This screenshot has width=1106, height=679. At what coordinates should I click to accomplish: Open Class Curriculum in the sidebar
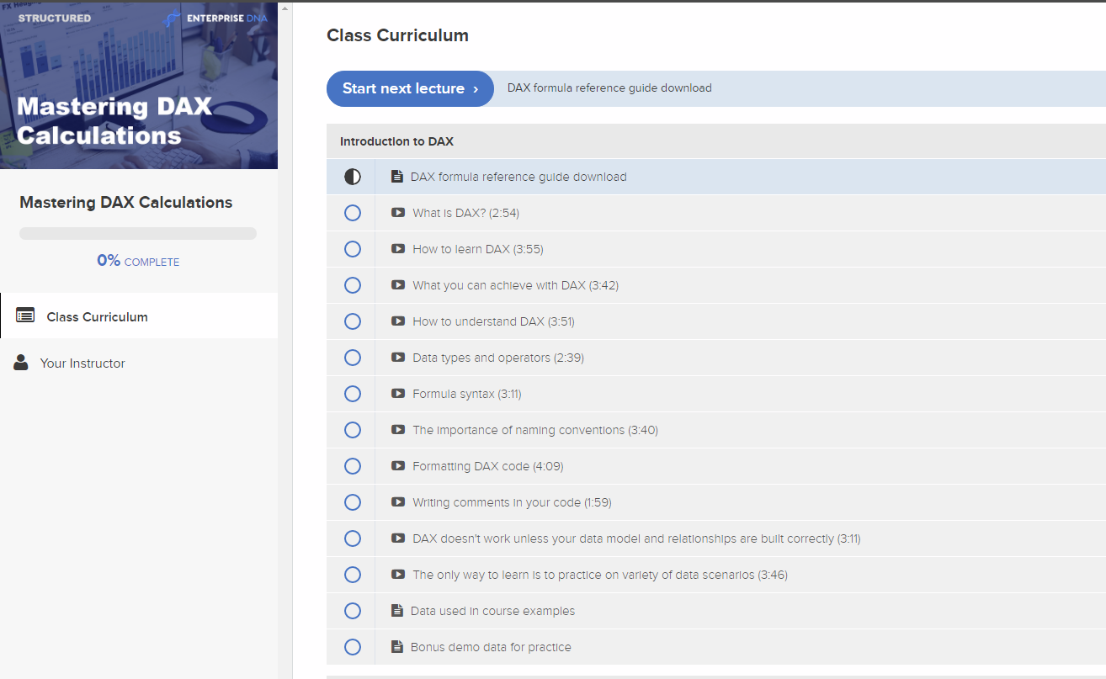[97, 317]
